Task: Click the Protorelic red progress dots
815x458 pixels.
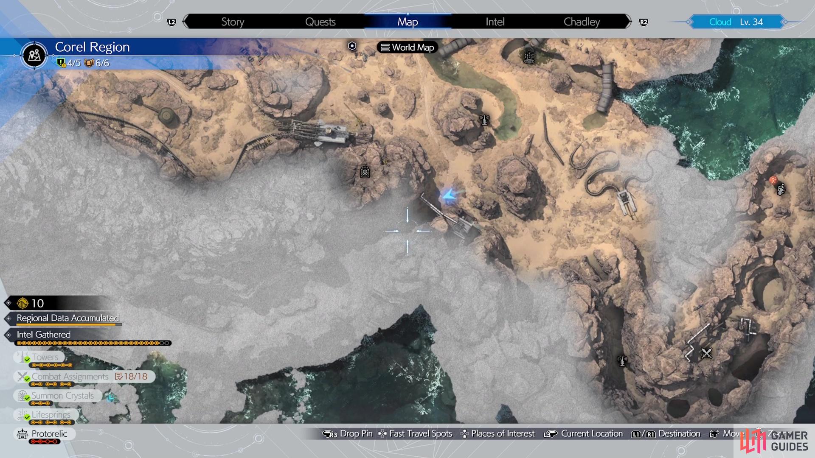Action: [x=45, y=442]
